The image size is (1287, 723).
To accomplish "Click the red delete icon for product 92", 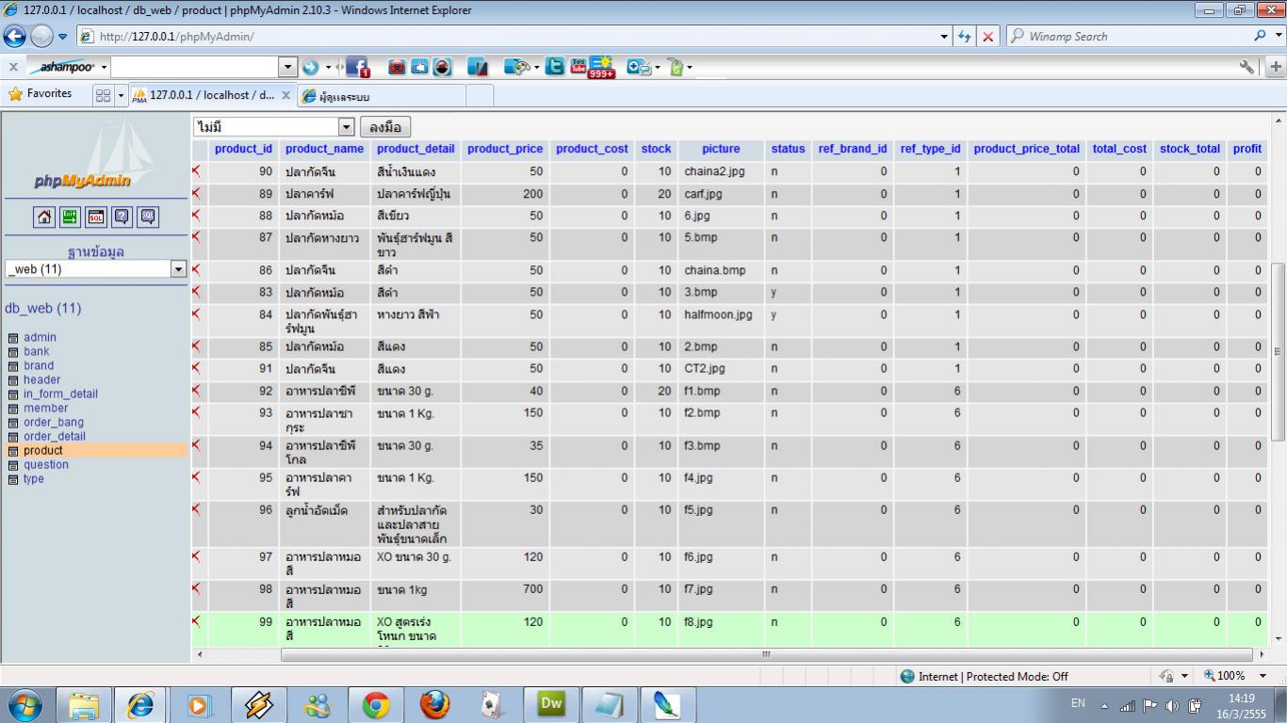I will pyautogui.click(x=197, y=391).
